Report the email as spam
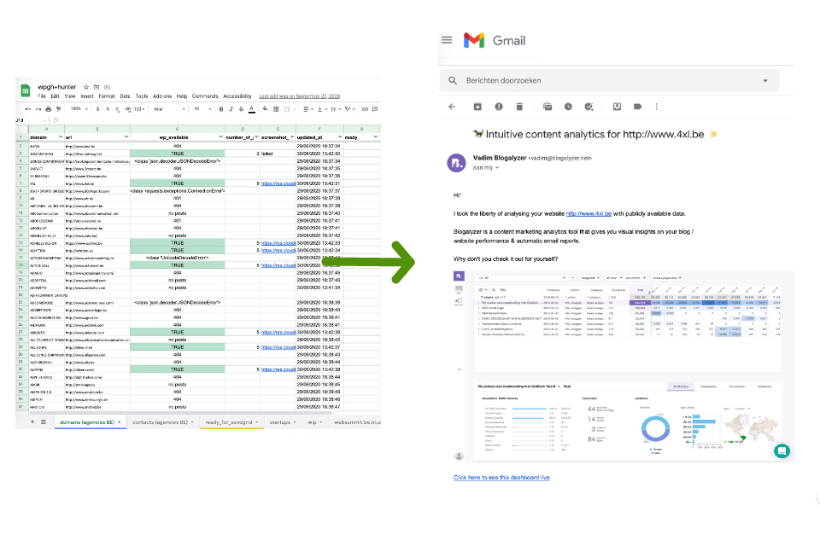Viewport: 820px width, 546px height. 499,107
